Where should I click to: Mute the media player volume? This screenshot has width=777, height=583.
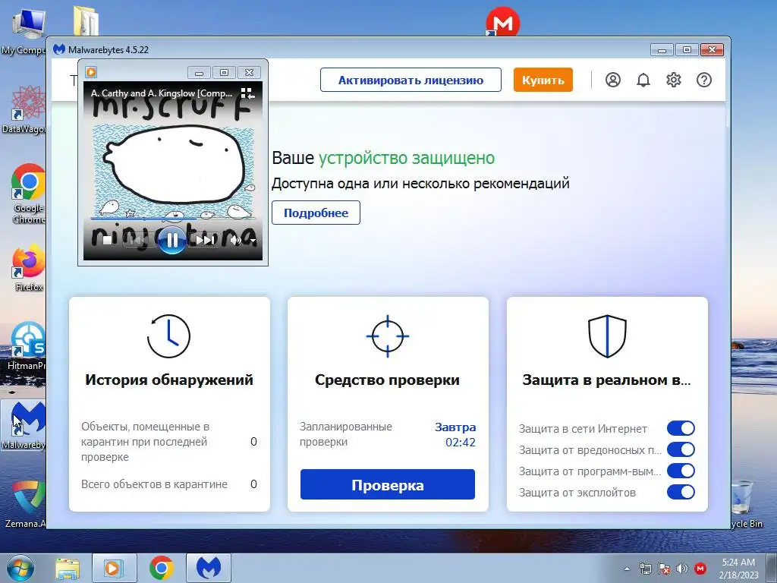click(x=236, y=241)
